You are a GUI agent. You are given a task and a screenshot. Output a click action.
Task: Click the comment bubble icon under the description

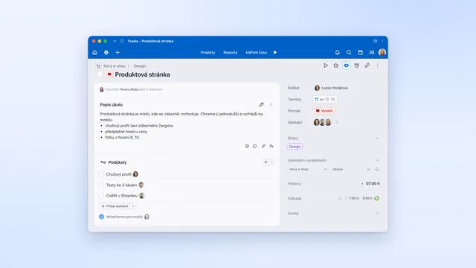point(255,146)
